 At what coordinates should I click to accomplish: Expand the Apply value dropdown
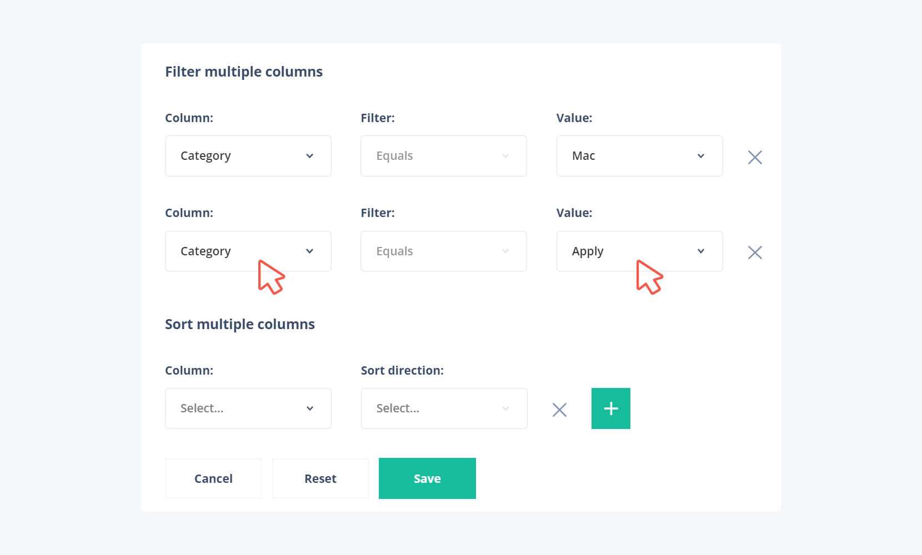tap(639, 251)
